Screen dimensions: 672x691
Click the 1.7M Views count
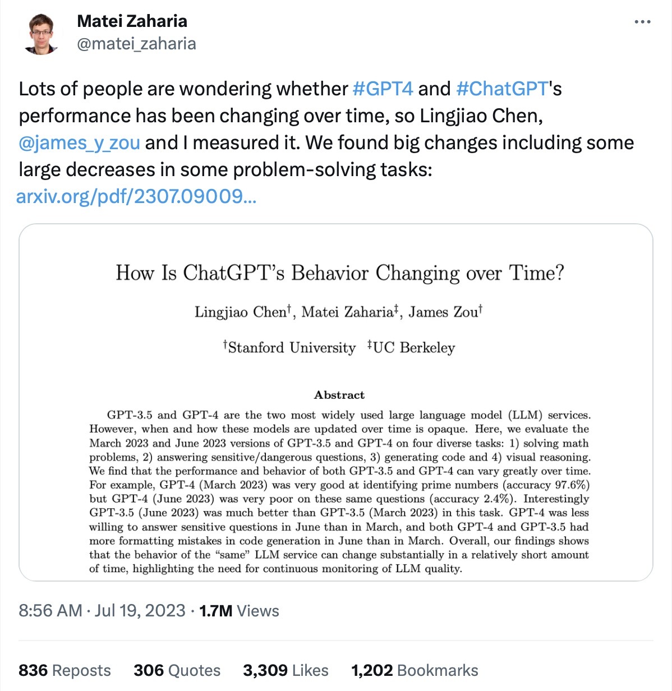click(x=239, y=610)
